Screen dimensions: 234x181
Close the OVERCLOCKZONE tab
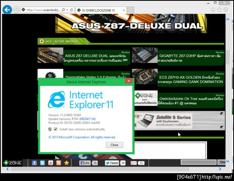pos(124,10)
